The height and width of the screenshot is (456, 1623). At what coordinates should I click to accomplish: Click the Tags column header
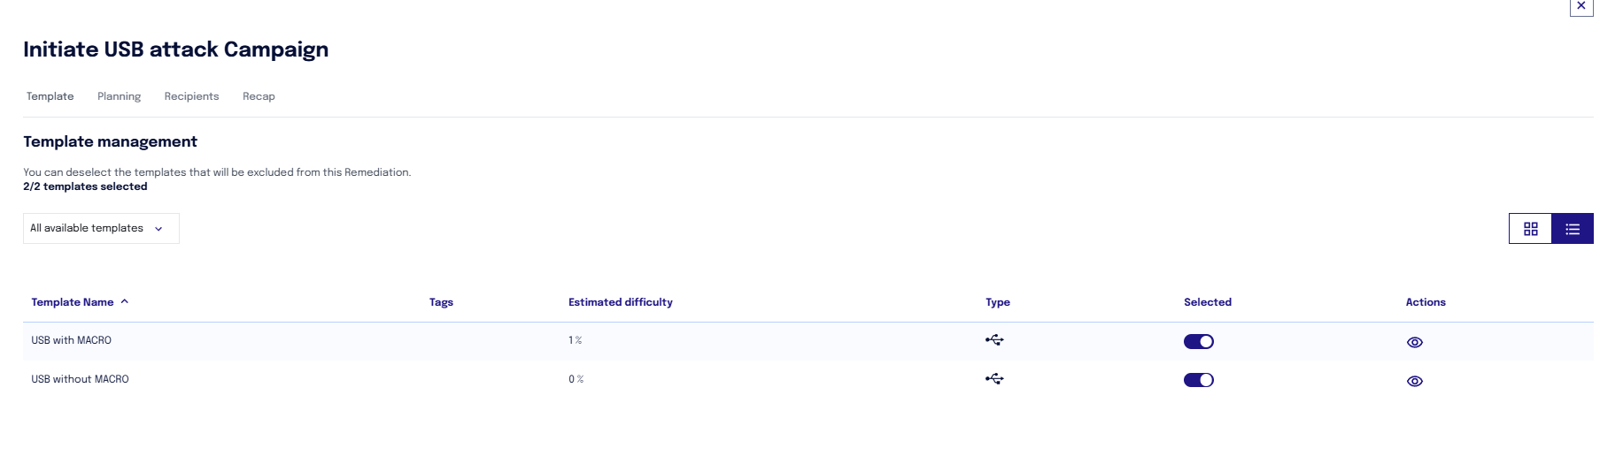441,302
